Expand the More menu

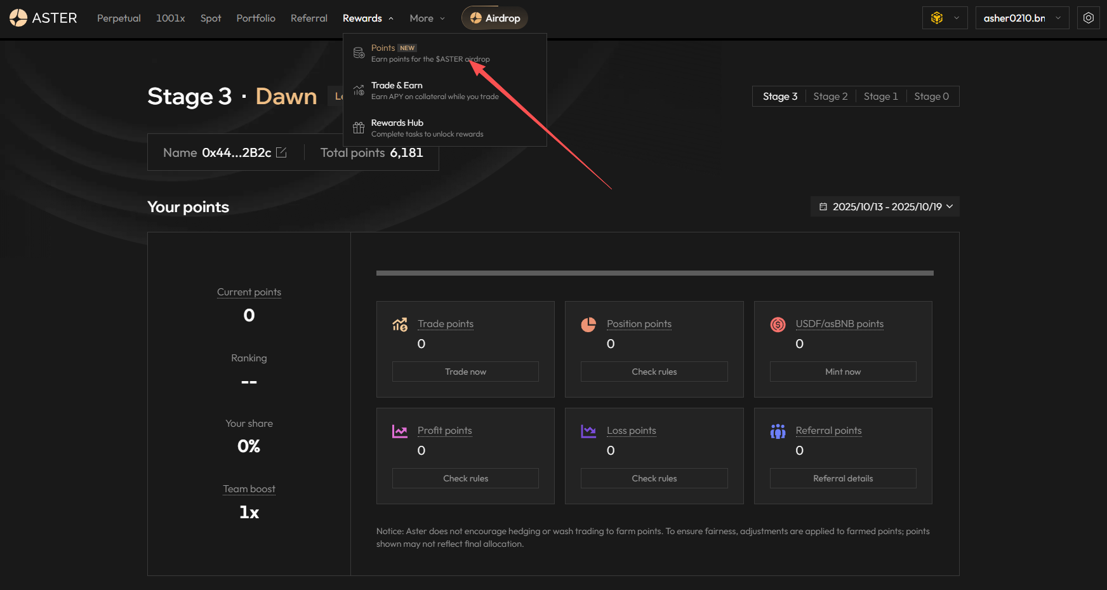coord(427,18)
